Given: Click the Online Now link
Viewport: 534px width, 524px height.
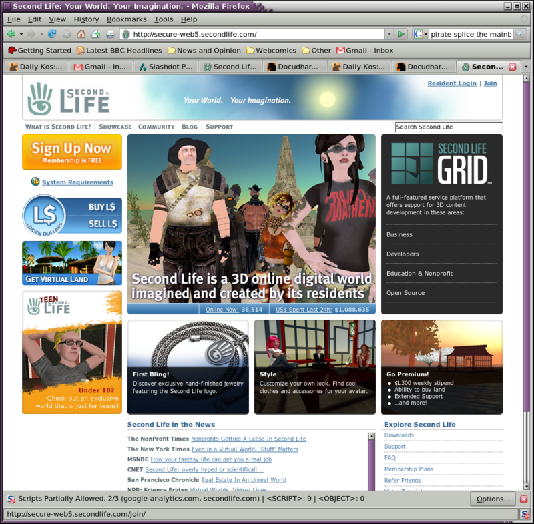Looking at the screenshot, I should 222,310.
